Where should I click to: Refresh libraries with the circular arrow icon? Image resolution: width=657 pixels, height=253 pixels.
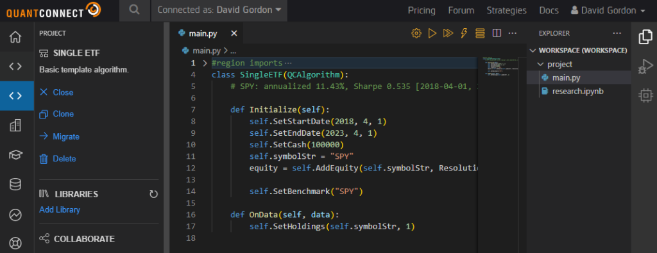[x=154, y=195]
